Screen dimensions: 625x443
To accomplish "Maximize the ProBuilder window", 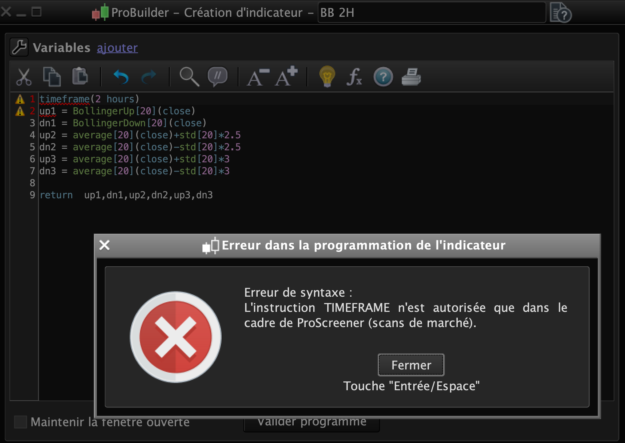I will coord(36,12).
